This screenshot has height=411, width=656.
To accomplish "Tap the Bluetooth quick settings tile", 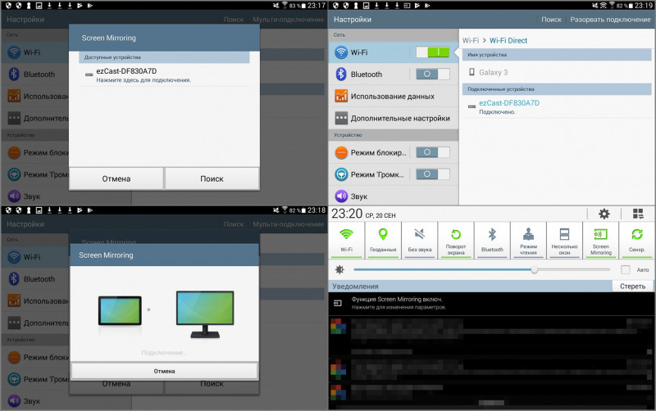I will click(x=492, y=239).
